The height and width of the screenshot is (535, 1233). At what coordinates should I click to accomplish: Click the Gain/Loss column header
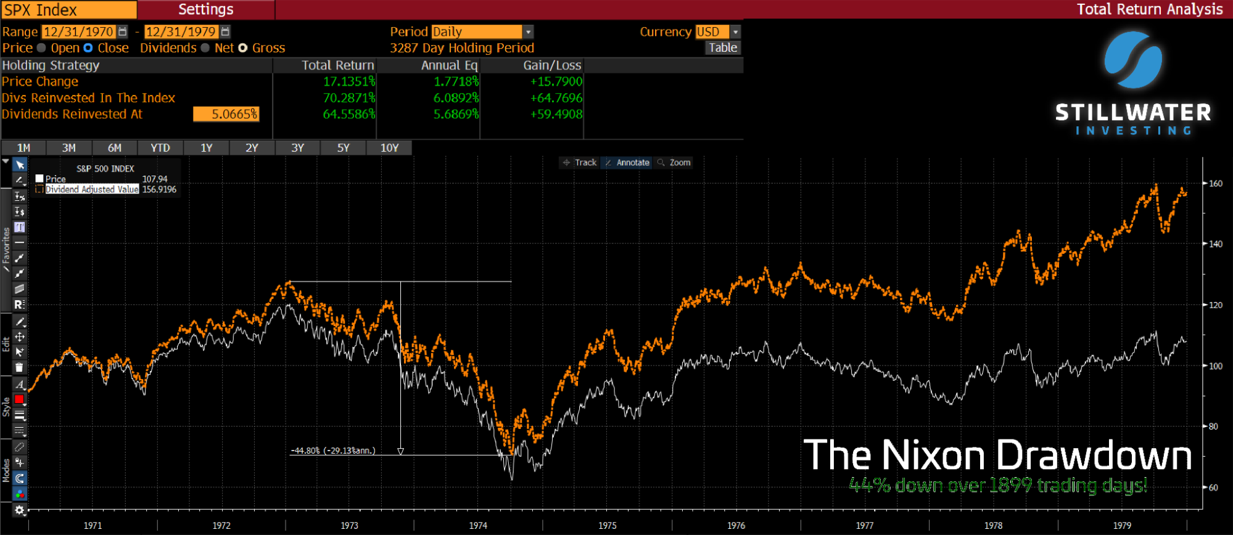click(x=552, y=65)
